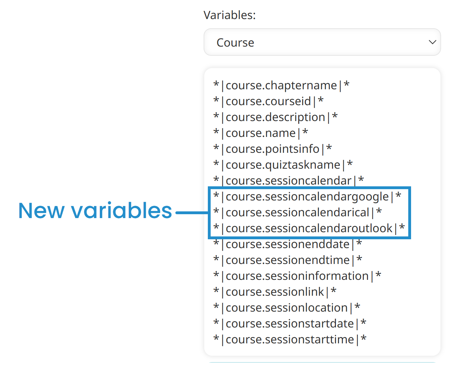Pick the course.name variable

click(x=260, y=133)
